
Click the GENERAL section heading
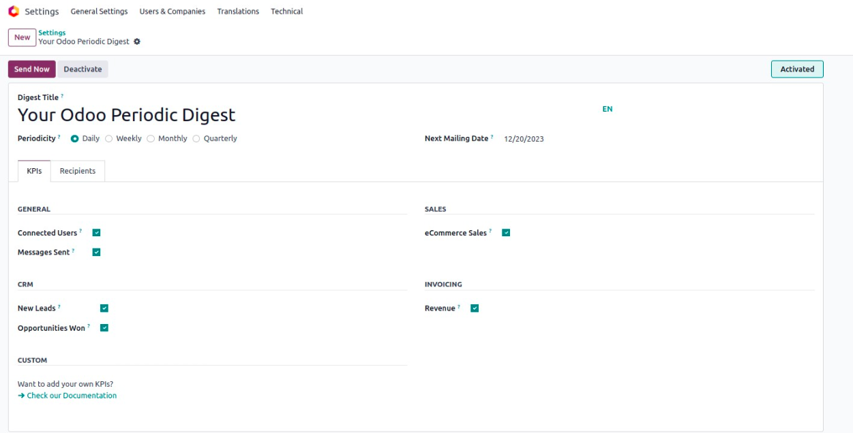click(34, 209)
